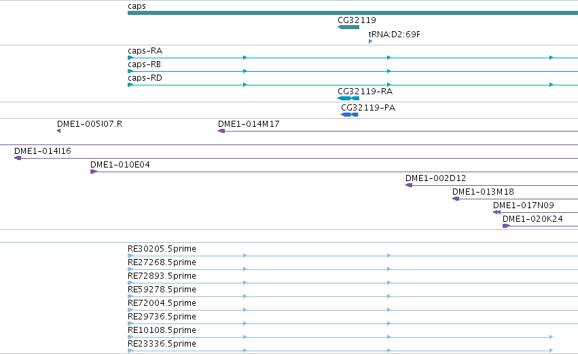This screenshot has width=578, height=354.
Task: Select the RE27268.5prime EST label
Action: click(162, 262)
